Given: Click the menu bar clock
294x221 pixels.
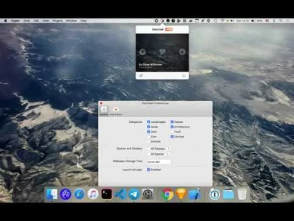Looking at the screenshot, I should point(243,21).
